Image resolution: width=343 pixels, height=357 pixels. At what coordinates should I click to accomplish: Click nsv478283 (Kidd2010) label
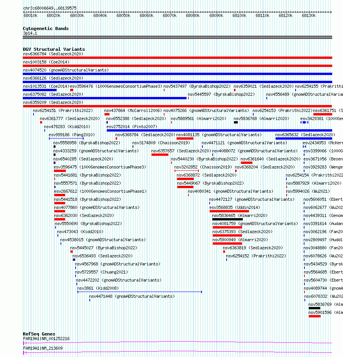(x=67, y=127)
